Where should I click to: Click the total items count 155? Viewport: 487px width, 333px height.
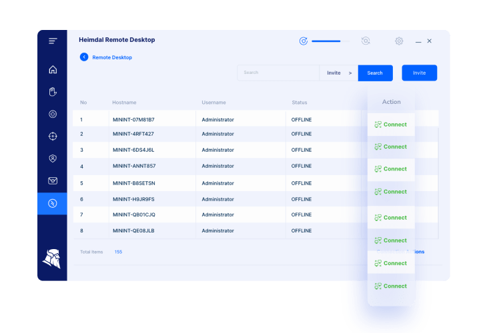click(x=118, y=252)
